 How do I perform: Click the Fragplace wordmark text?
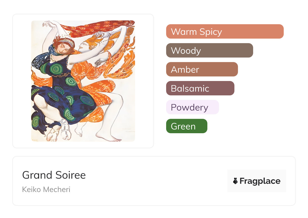(x=260, y=181)
